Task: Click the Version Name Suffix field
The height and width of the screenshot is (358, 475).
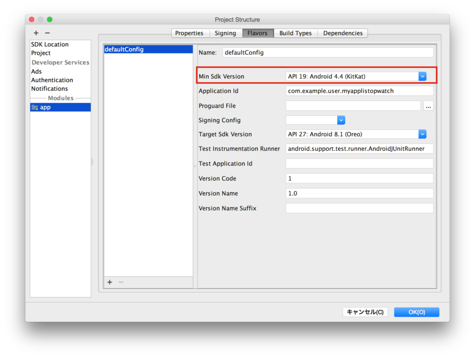Action: [x=359, y=208]
